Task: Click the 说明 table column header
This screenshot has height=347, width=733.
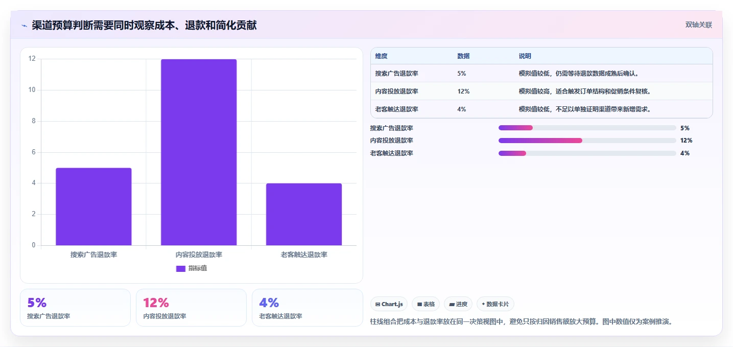Action: coord(525,56)
